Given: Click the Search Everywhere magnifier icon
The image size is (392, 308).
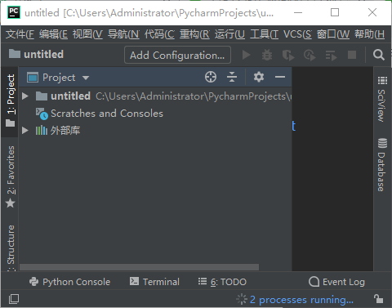Looking at the screenshot, I should pyautogui.click(x=379, y=55).
